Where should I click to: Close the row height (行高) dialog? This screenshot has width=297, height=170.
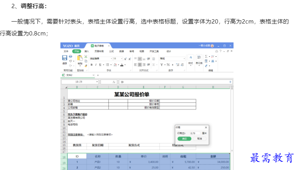pos(206,127)
